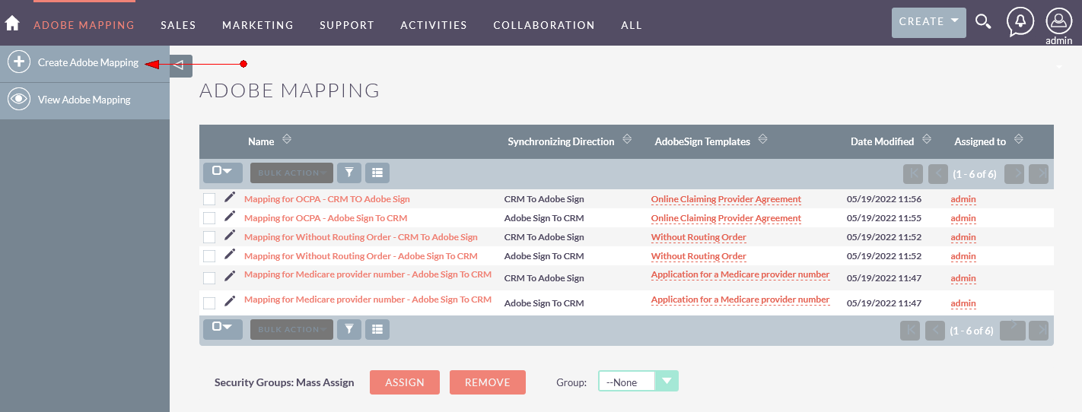Go to next page in top pagination
Screen dimensions: 1082x412
click(1014, 173)
